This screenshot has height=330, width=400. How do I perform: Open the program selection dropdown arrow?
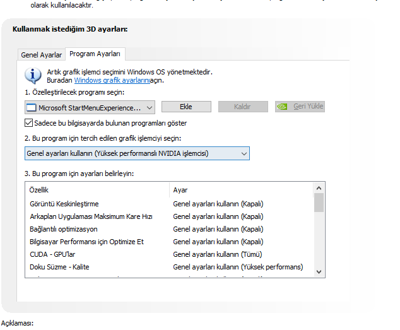[148, 107]
